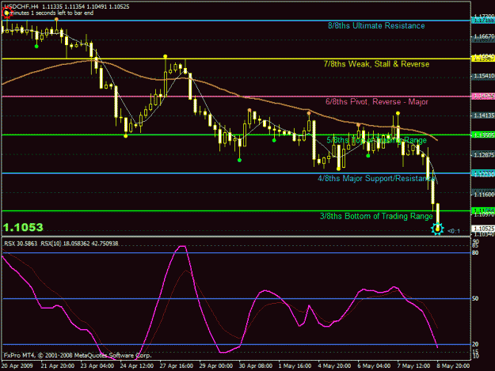
Task: Click the 30 Apr 08:00 time label
Action: 256,366
